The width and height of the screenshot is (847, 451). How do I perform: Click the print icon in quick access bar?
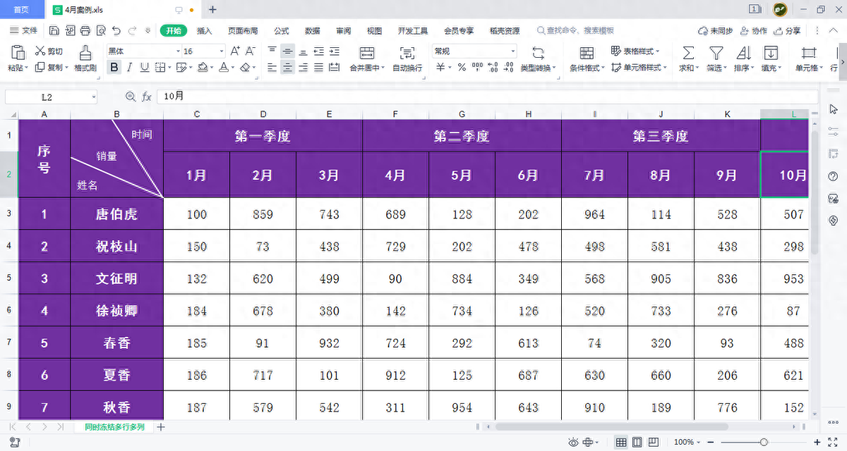pos(85,30)
